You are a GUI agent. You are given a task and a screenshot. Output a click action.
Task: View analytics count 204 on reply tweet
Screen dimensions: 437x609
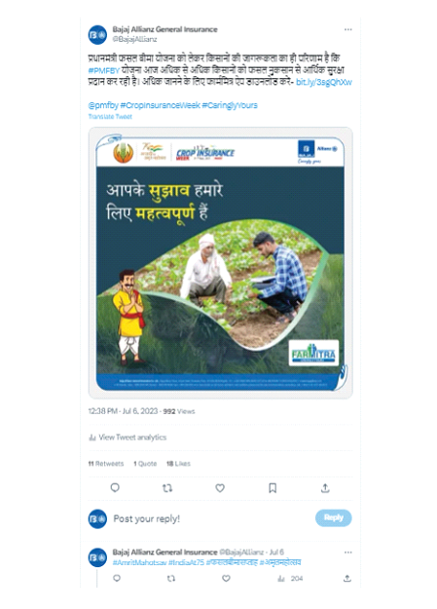(x=290, y=579)
